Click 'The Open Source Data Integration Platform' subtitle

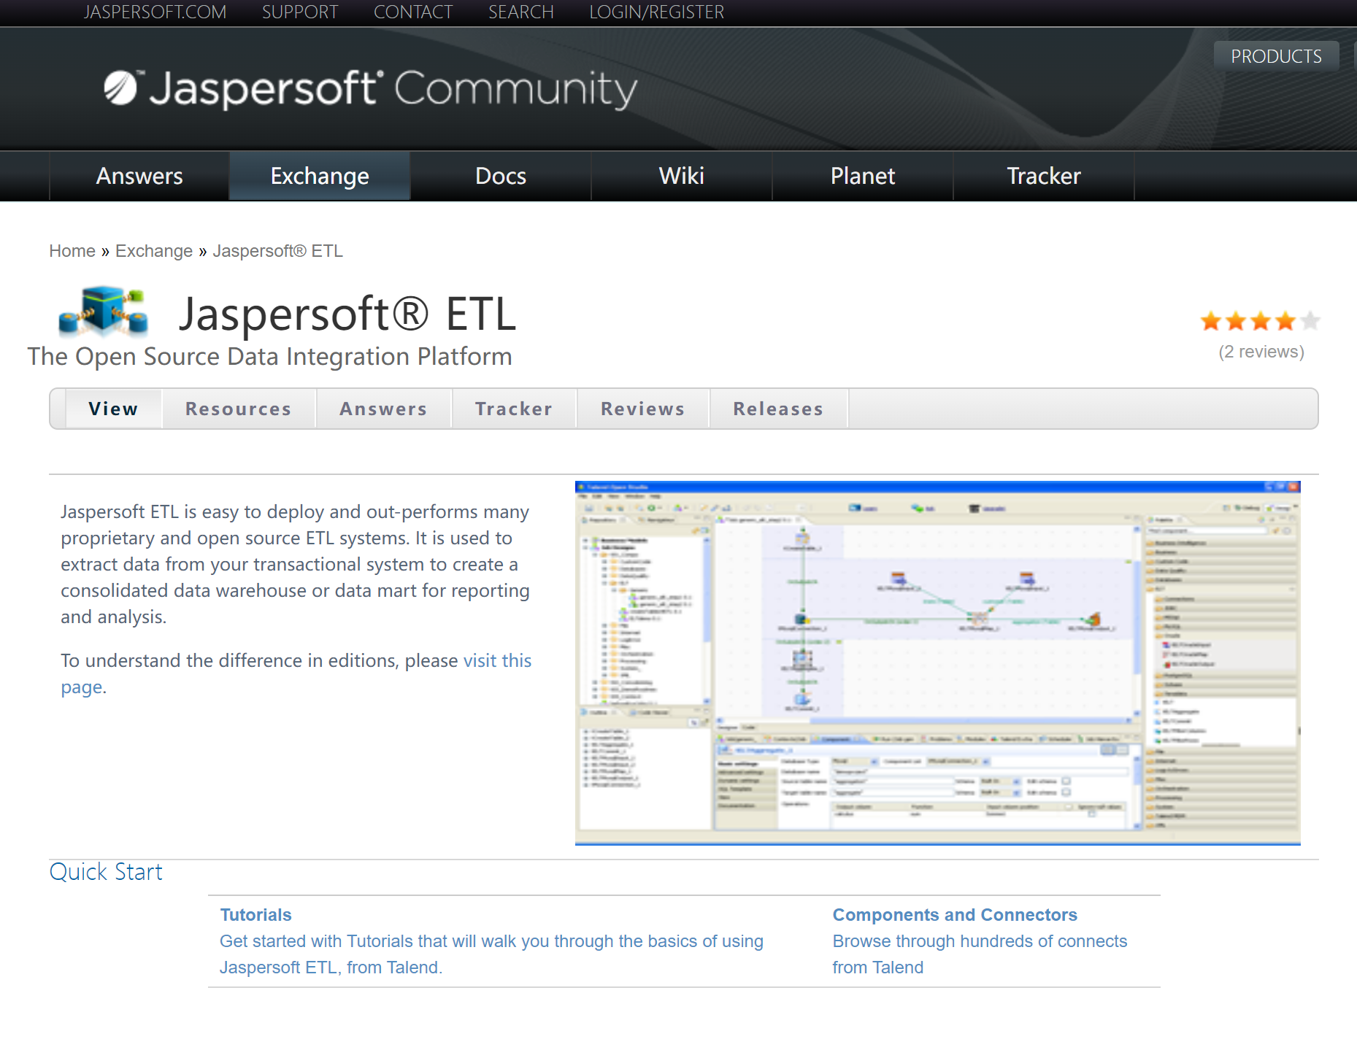(270, 357)
